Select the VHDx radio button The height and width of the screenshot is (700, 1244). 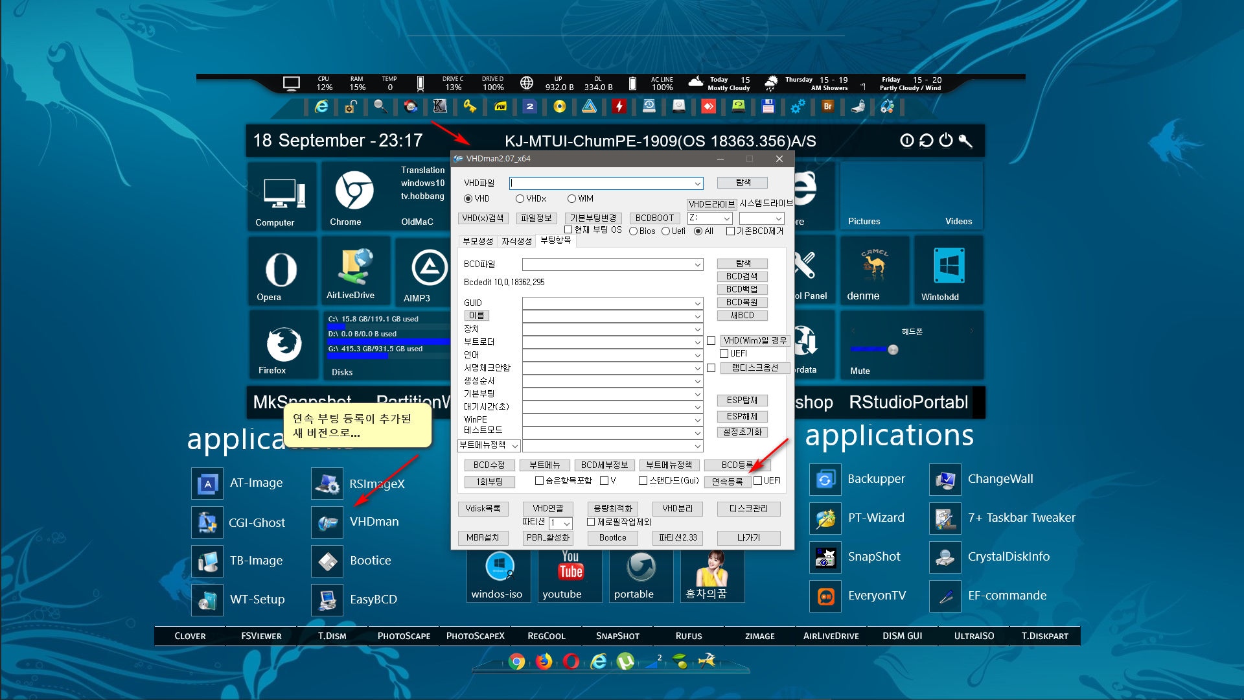pyautogui.click(x=520, y=199)
